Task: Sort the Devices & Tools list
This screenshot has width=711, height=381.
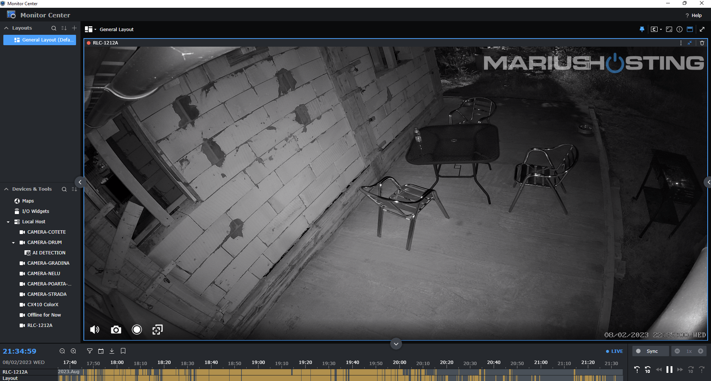Action: 74,189
